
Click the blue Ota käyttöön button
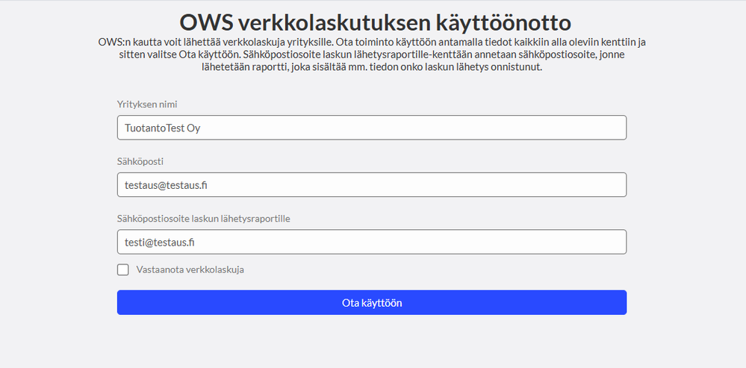[372, 302]
